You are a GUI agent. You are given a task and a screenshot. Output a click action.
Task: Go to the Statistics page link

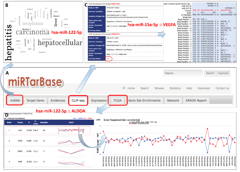[x=175, y=88]
